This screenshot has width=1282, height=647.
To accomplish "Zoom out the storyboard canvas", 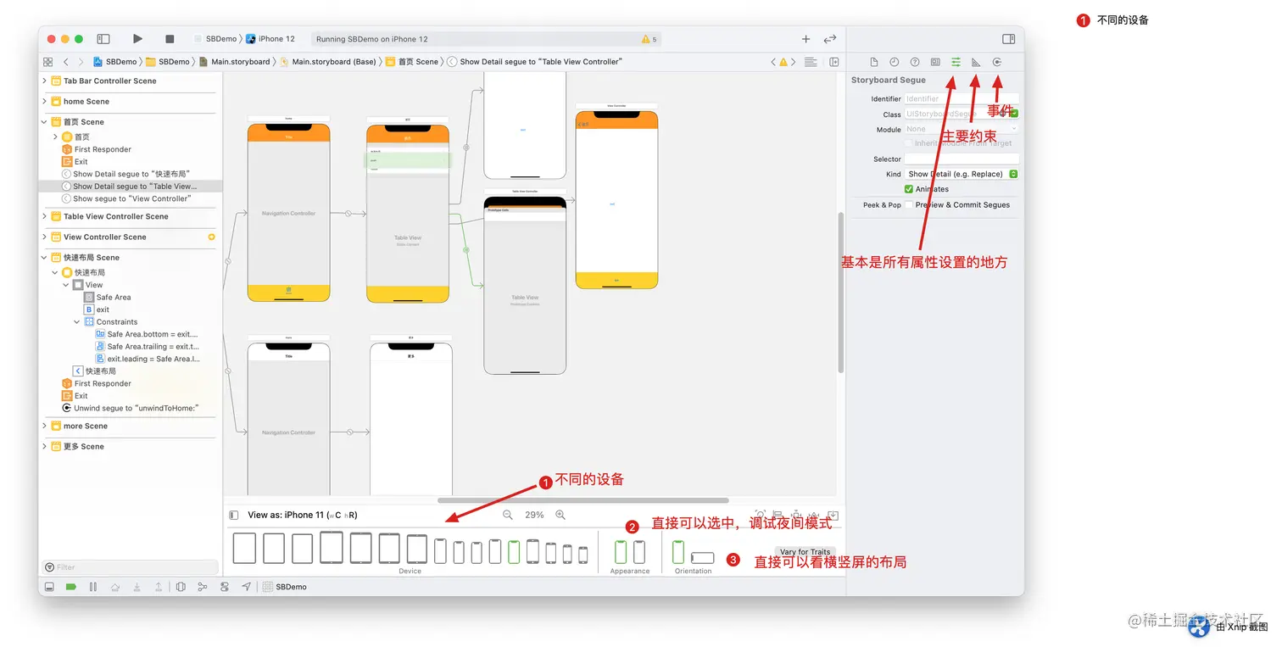I will coord(508,515).
